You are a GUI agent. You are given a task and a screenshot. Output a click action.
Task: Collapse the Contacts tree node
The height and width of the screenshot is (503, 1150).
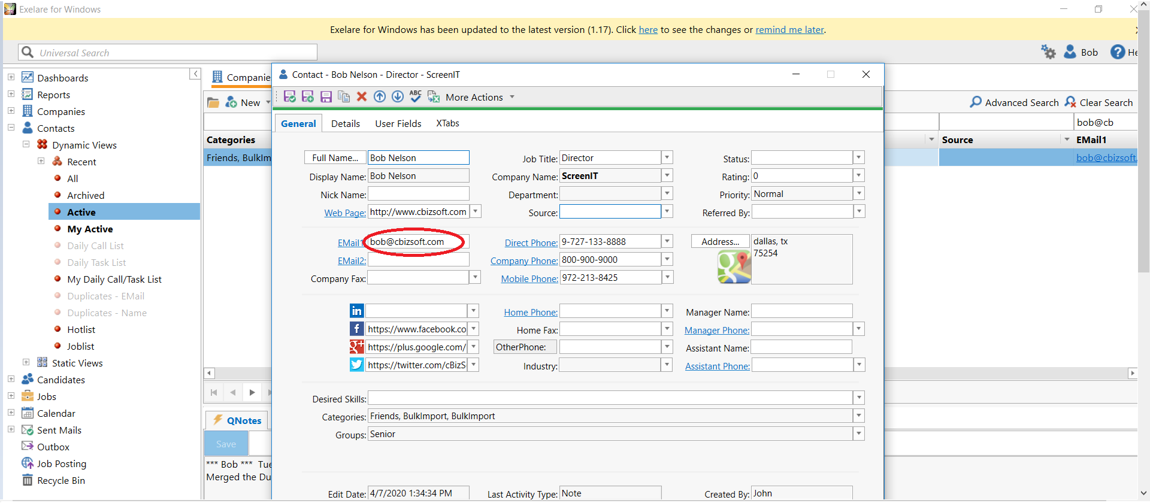coord(11,128)
